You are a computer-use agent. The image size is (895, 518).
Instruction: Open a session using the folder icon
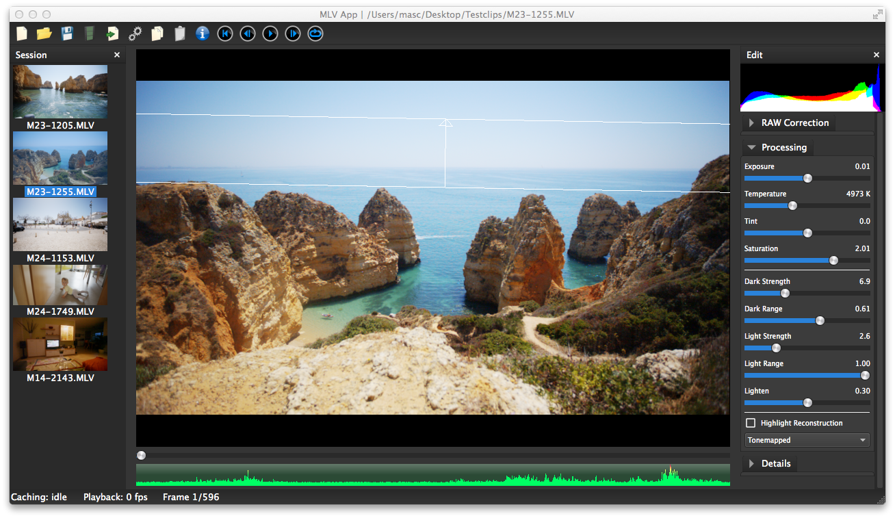coord(44,33)
